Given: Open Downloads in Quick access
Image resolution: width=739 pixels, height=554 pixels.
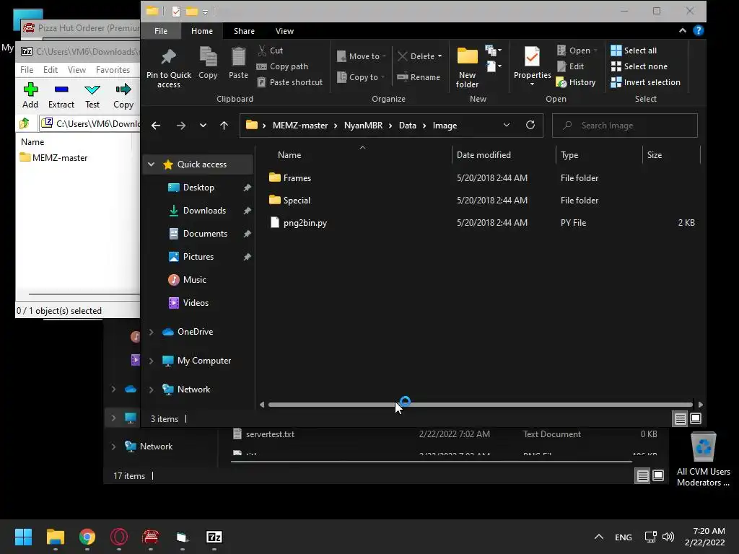Looking at the screenshot, I should [204, 211].
